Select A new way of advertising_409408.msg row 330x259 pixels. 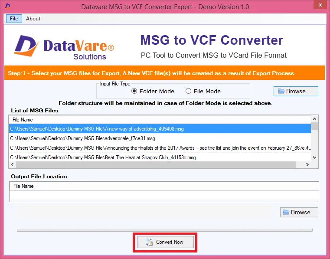point(160,129)
